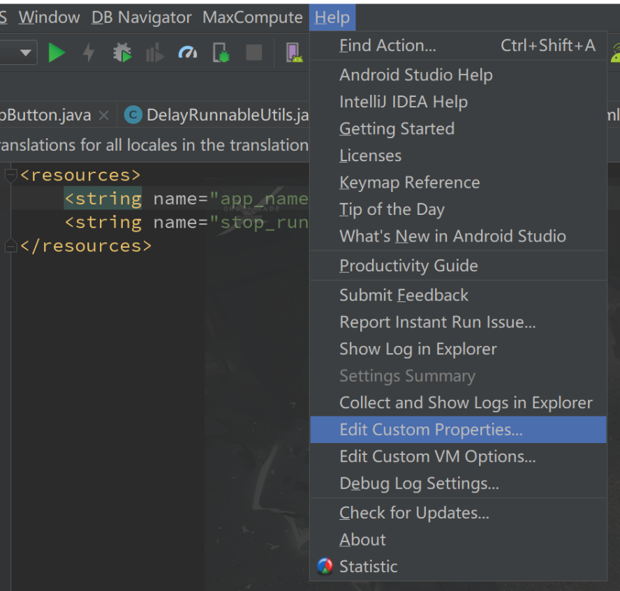
Task: Close the open Help menu
Action: click(332, 17)
